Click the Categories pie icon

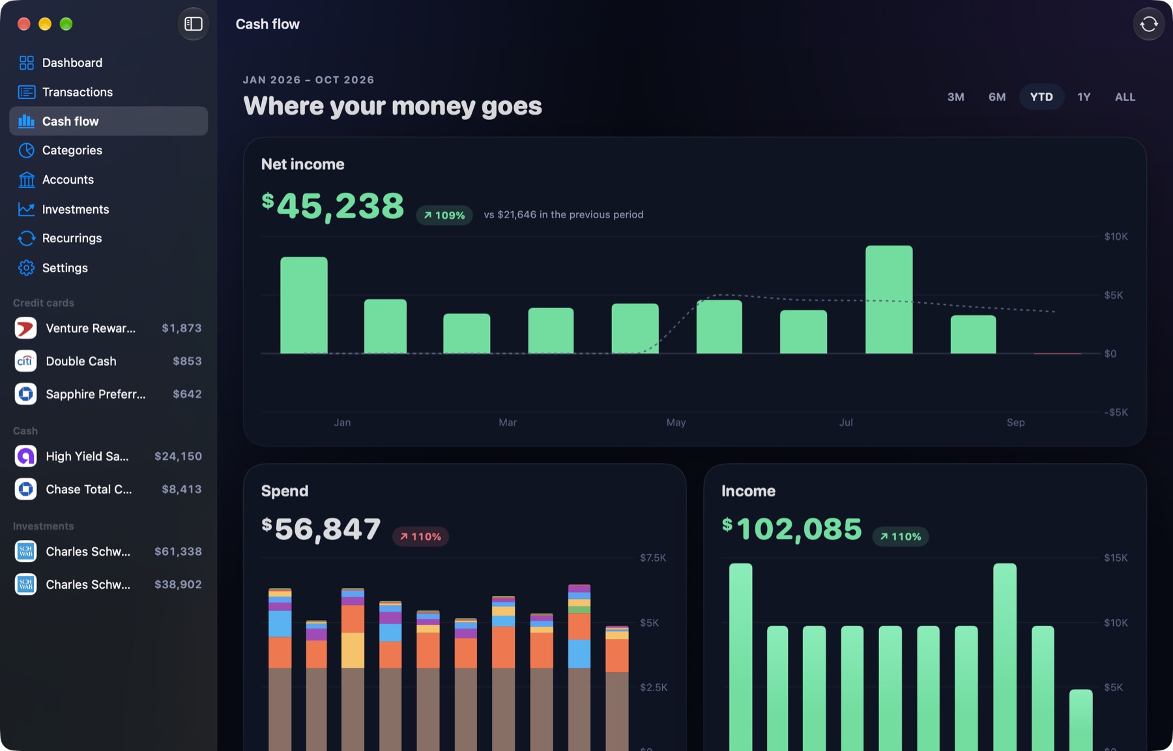point(27,150)
